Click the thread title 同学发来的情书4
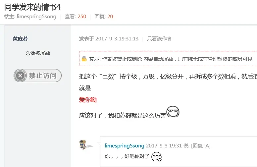257x167 pixels. (x=32, y=7)
